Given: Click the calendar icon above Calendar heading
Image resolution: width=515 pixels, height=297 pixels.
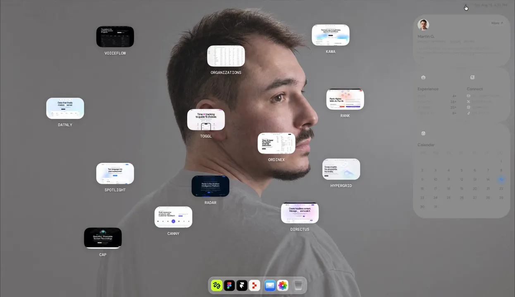Looking at the screenshot, I should [423, 133].
